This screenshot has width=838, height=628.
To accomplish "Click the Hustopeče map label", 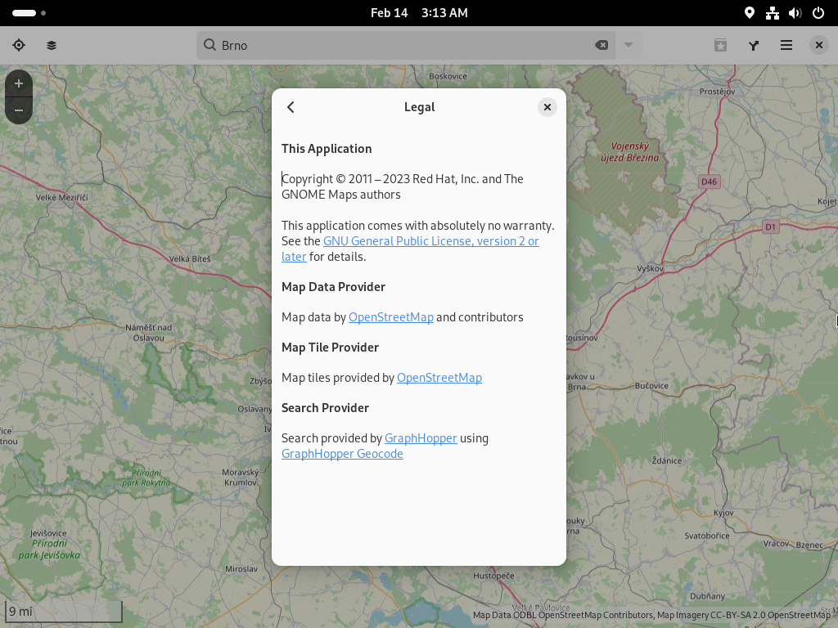I will click(493, 576).
